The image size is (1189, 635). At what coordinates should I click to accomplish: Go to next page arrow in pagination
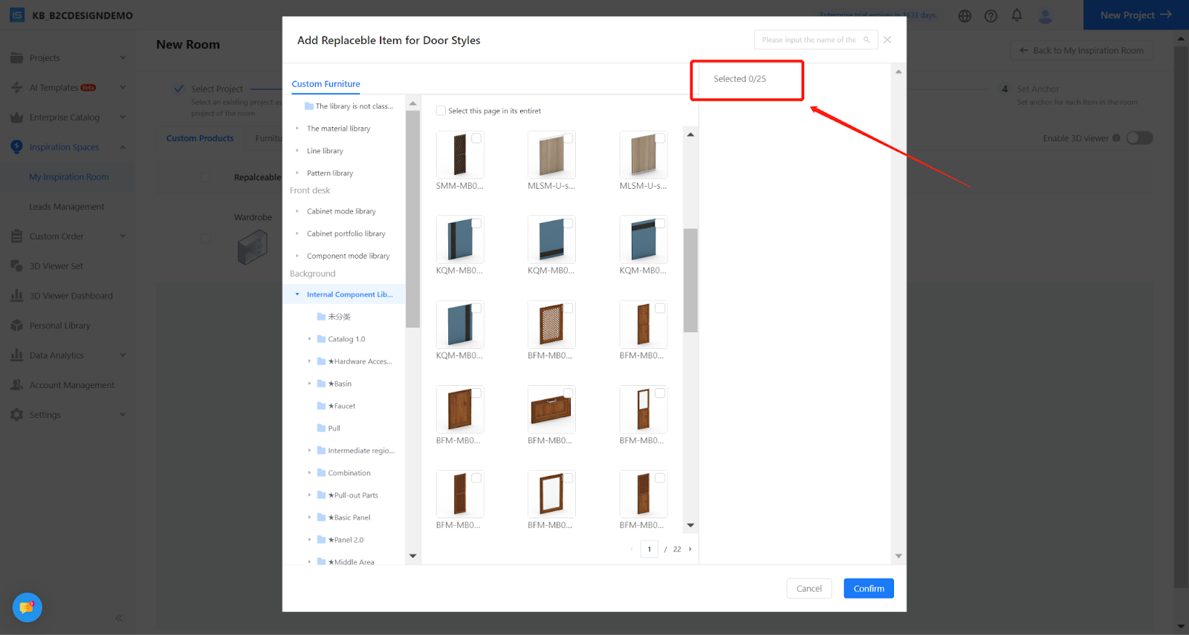tap(690, 549)
